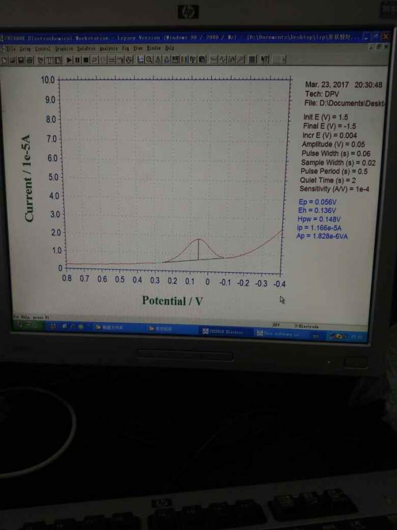Screen dimensions: 397x530
Task: Click the Macro Command icon left of 'T'
Action: coord(41,60)
